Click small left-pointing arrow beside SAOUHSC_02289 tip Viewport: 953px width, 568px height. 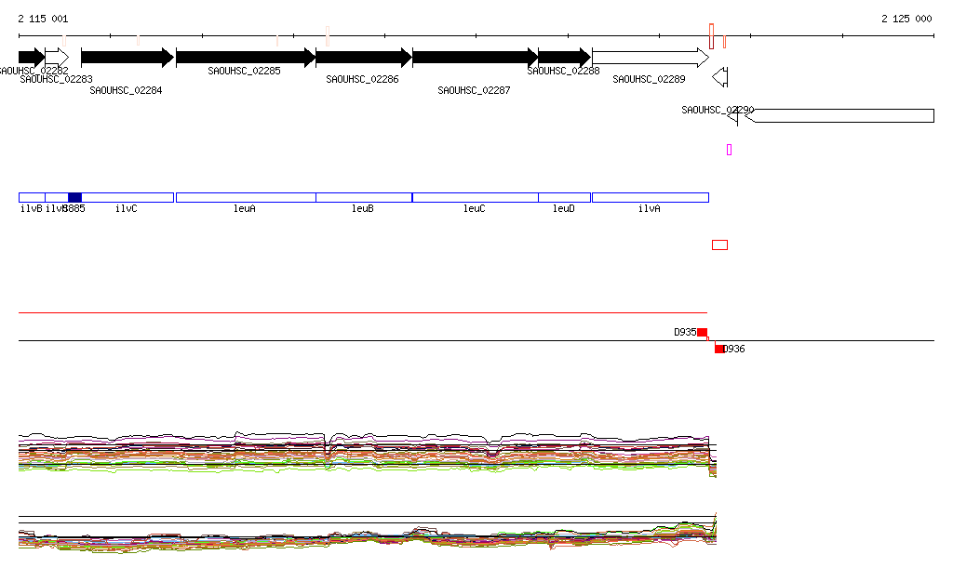click(x=720, y=77)
